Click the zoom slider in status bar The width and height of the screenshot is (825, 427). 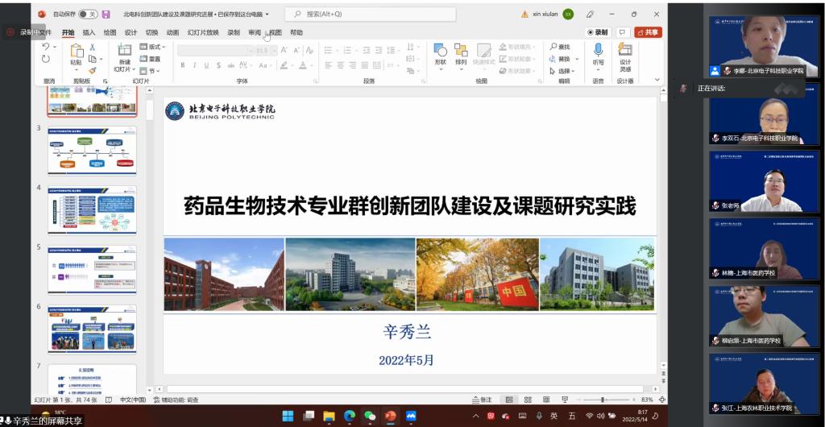click(x=603, y=400)
